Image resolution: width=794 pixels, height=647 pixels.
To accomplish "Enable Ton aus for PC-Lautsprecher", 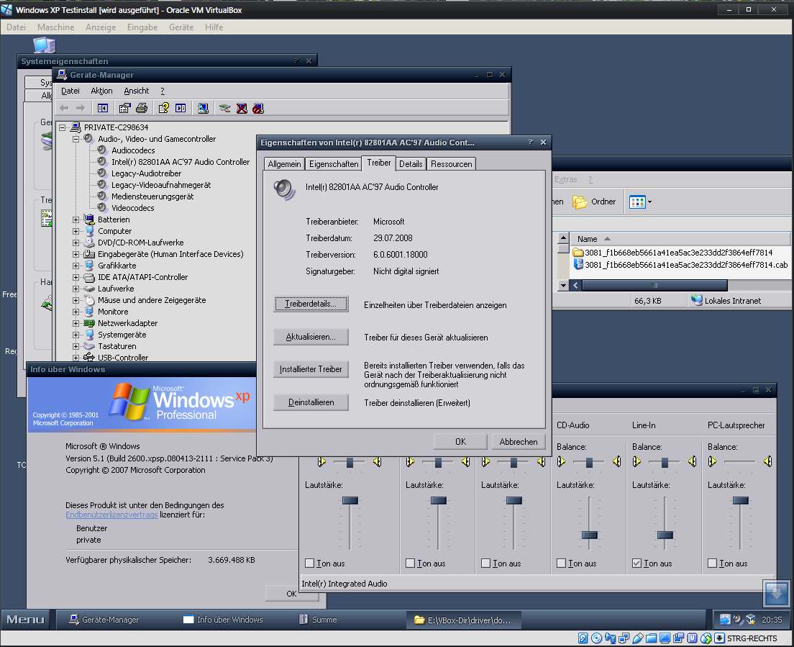I will 712,563.
